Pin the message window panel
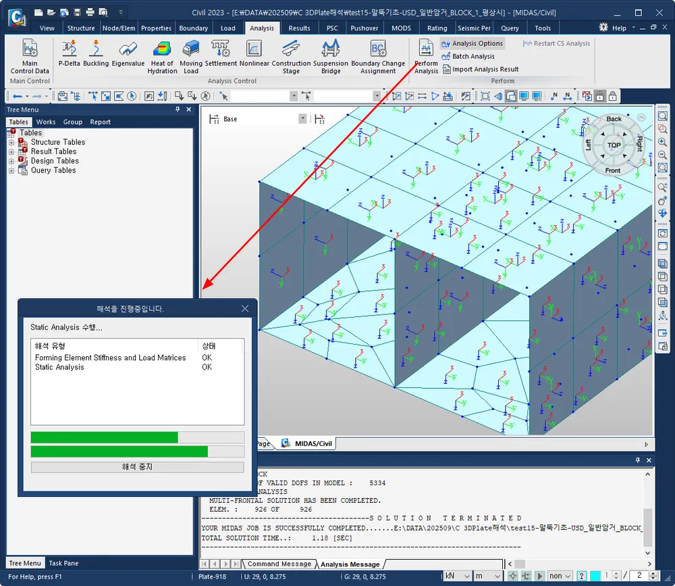Viewport: 675px width, 586px height. 638,460
